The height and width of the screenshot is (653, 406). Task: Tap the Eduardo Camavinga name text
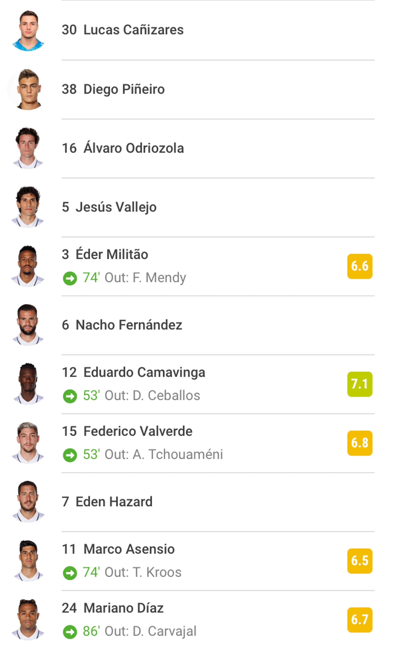coord(144,372)
